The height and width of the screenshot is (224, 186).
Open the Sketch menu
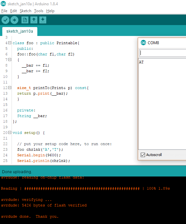(x=25, y=11)
